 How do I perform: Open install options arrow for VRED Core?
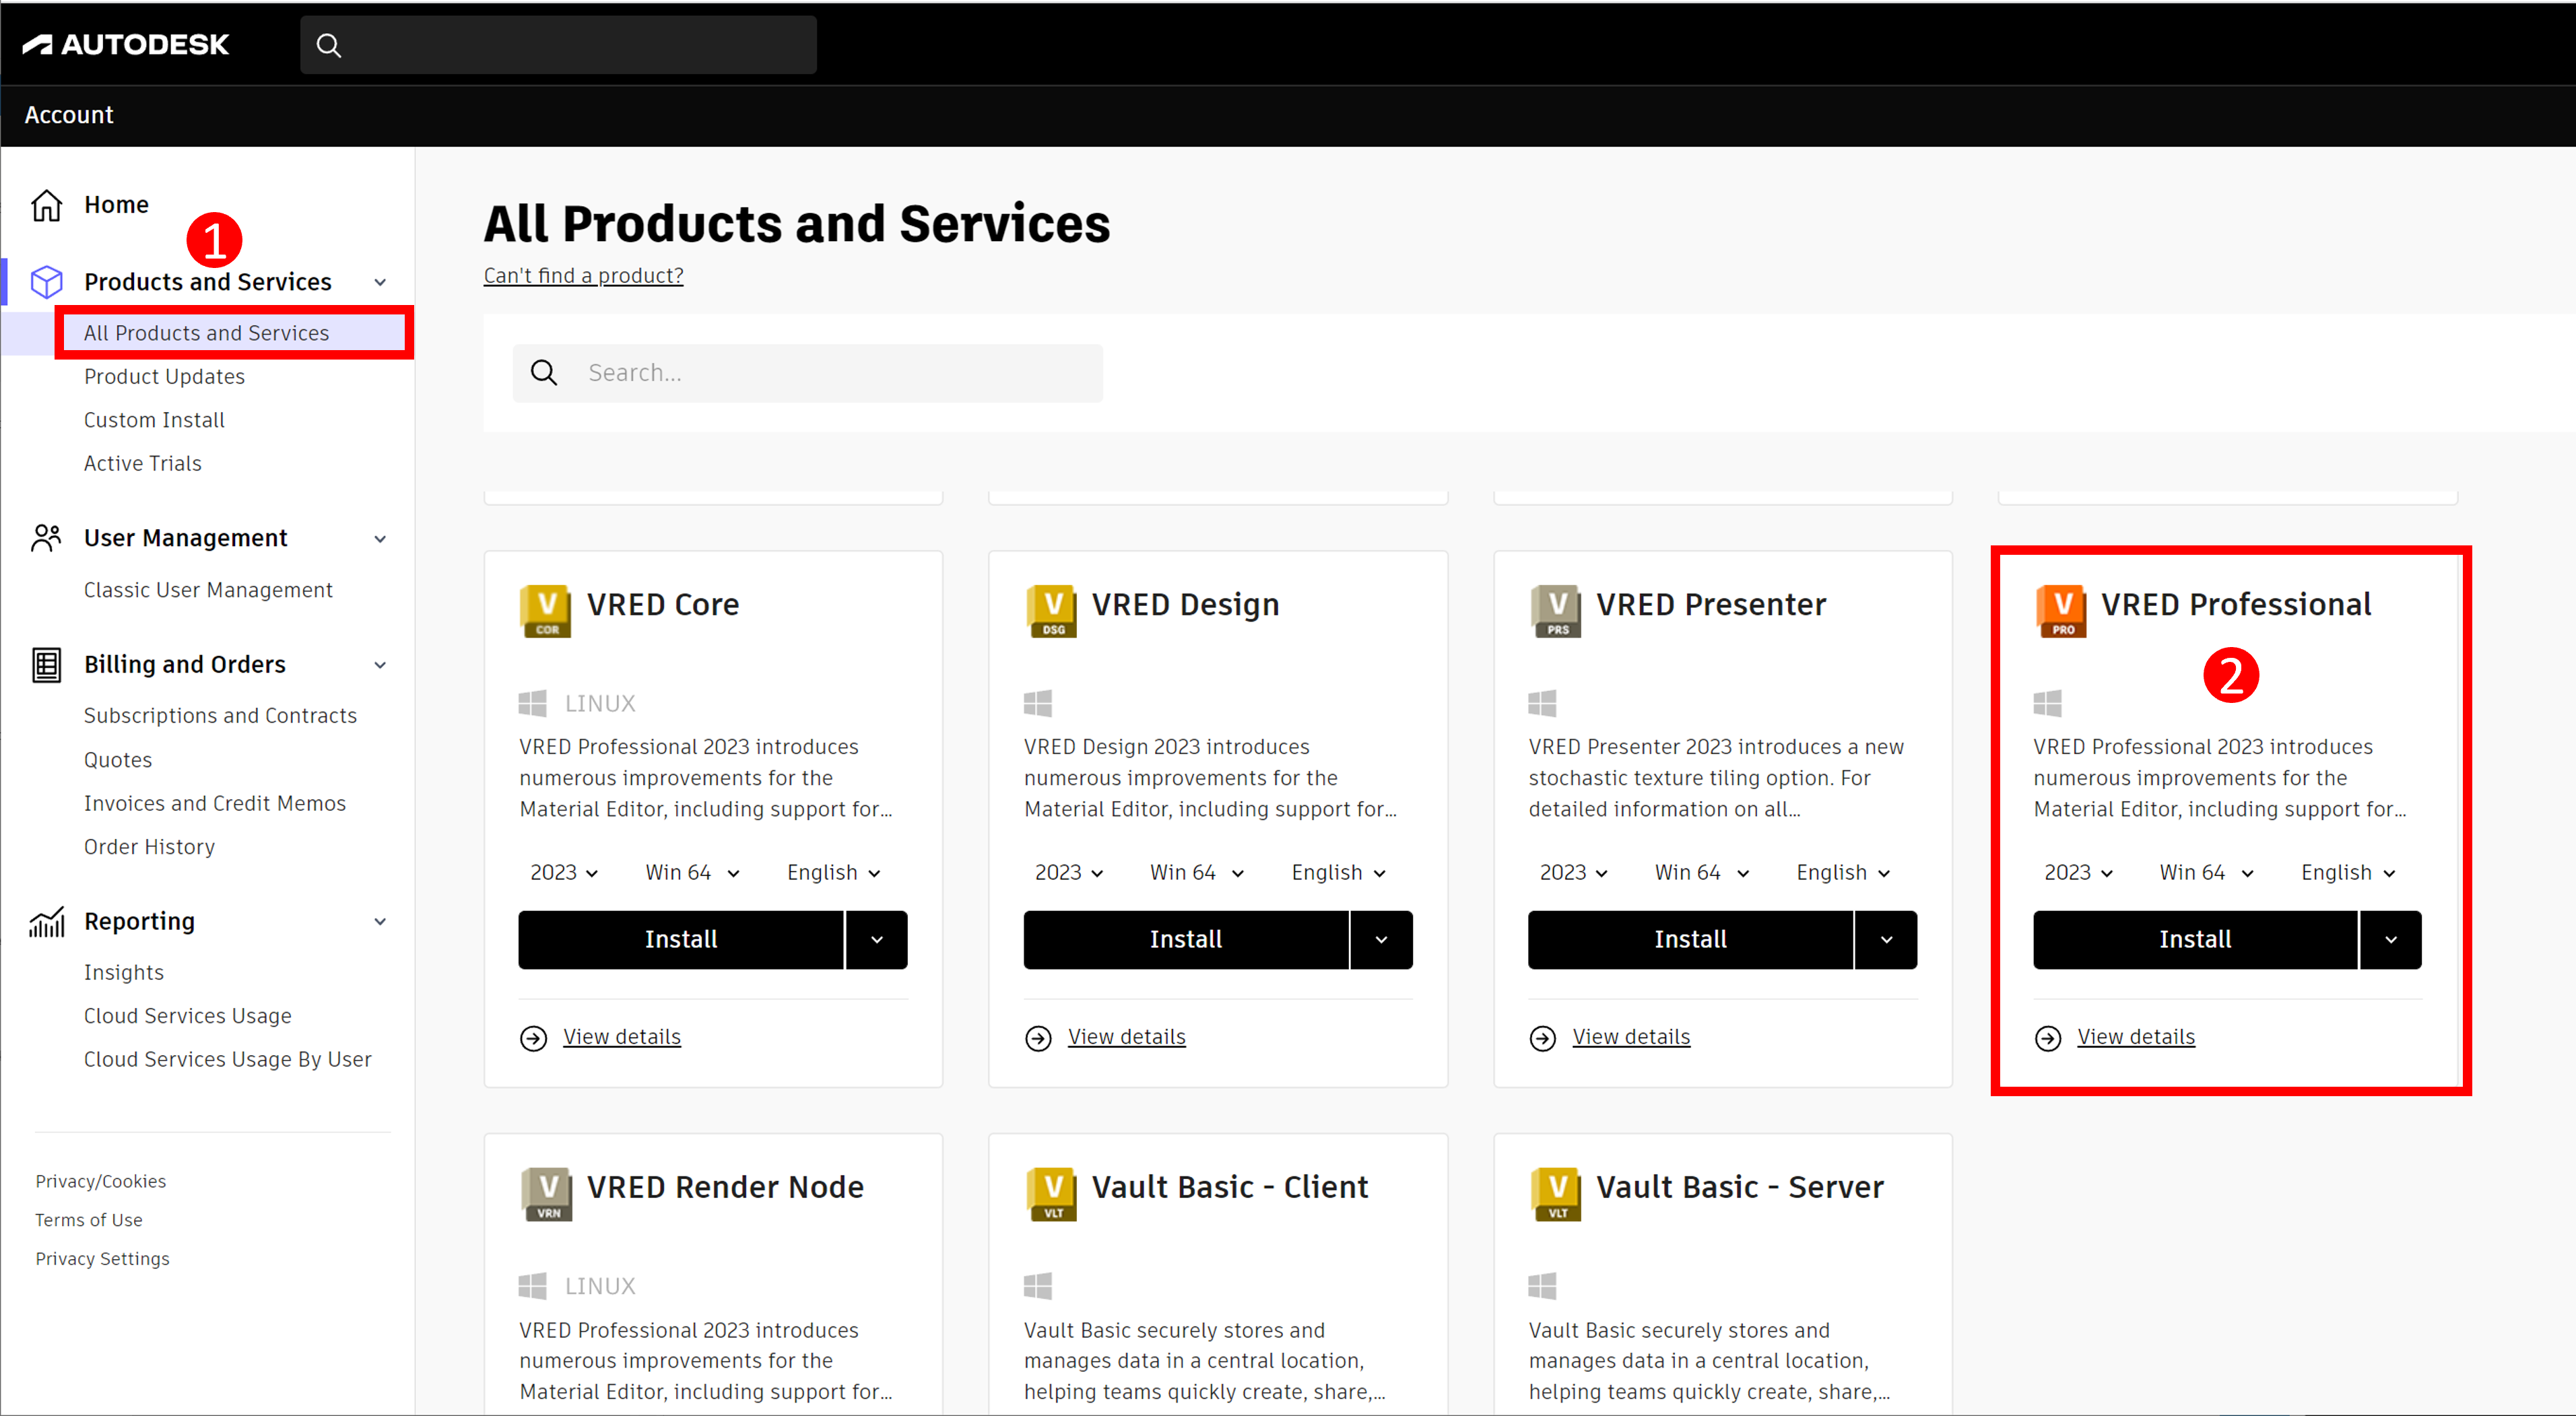pos(877,939)
